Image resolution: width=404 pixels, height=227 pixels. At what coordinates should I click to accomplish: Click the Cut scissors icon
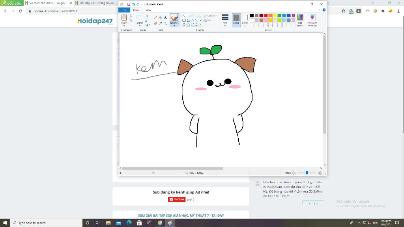[x=131, y=16]
